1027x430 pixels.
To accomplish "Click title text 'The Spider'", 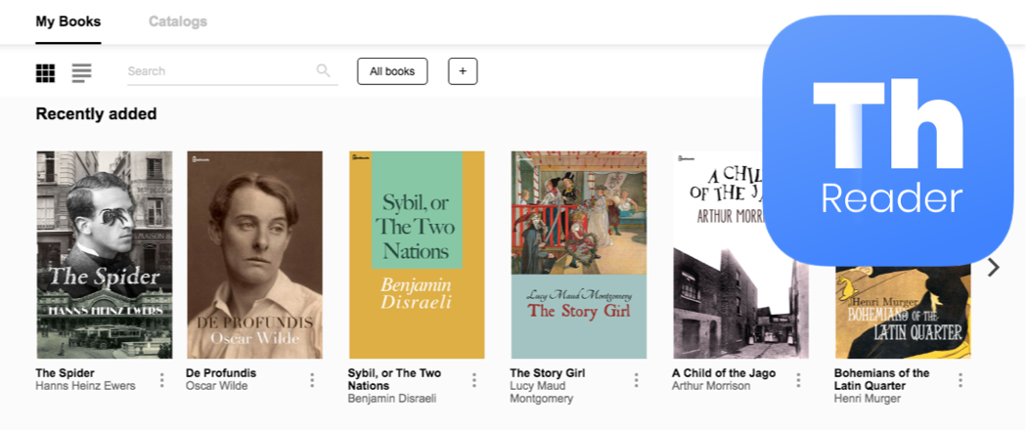I will click(x=65, y=373).
